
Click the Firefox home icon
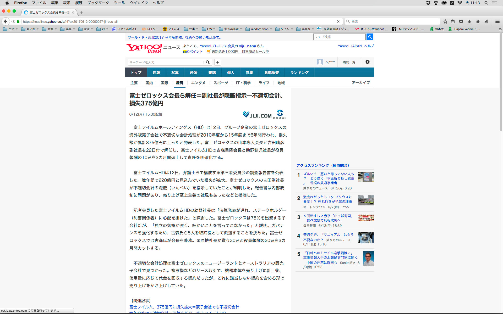click(x=478, y=21)
